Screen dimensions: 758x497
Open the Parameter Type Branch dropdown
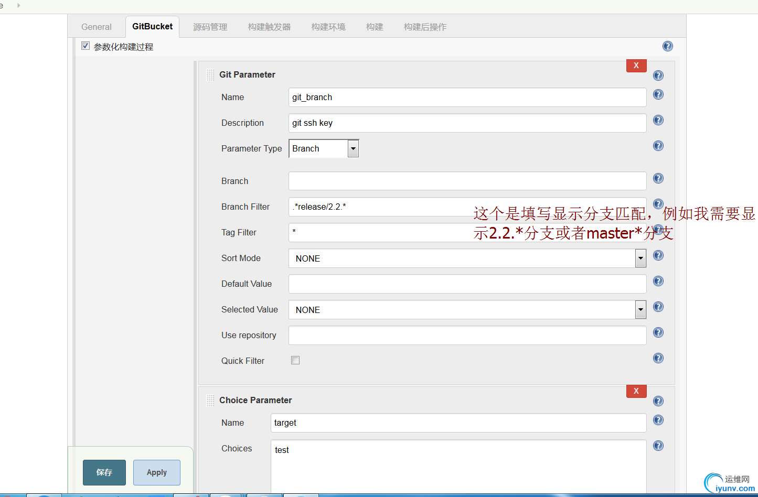(324, 148)
